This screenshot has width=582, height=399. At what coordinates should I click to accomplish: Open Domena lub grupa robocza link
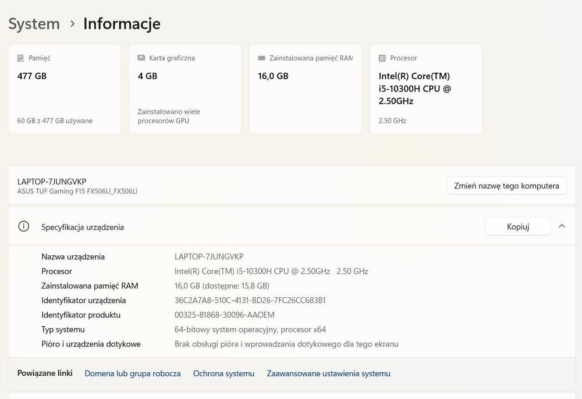[x=133, y=373]
